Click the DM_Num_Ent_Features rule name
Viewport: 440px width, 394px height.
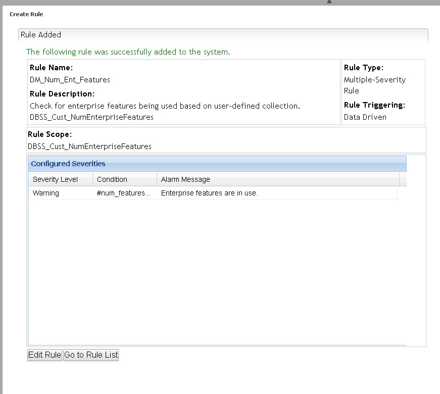coord(70,79)
